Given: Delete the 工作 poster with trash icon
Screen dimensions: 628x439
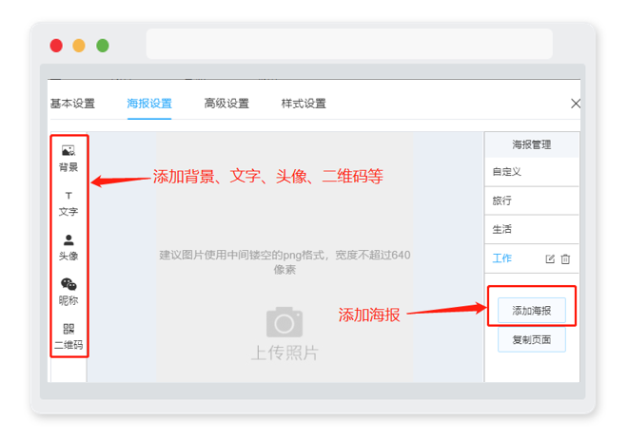Looking at the screenshot, I should [565, 259].
